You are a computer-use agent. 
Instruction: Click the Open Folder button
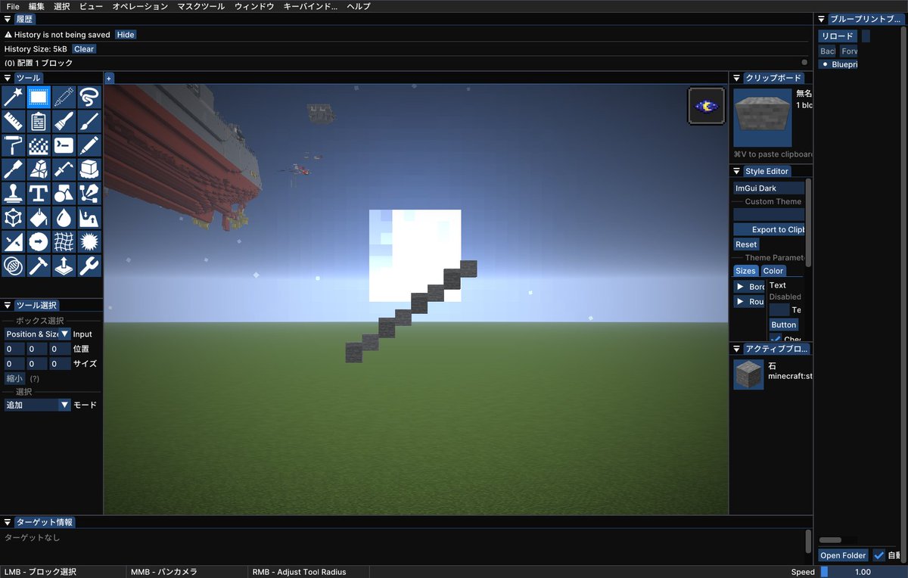(x=843, y=555)
